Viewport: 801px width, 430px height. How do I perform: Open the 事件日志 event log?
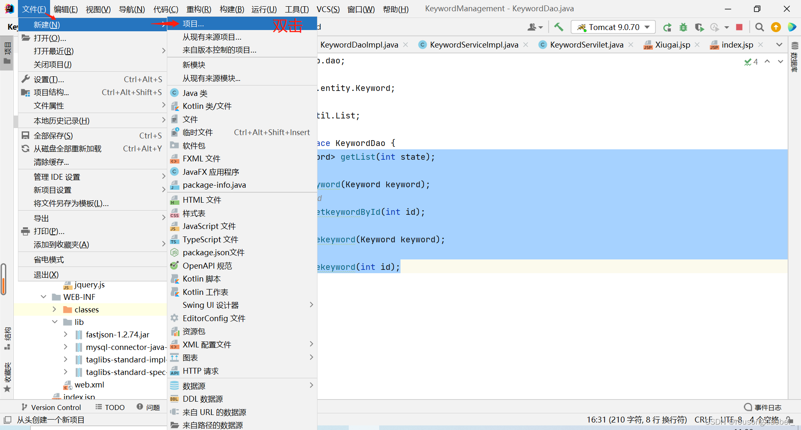click(763, 407)
